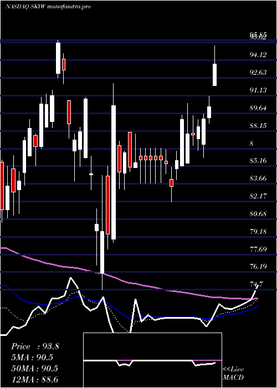
Task: Click the 80.68 price axis label
Action: [258, 214]
